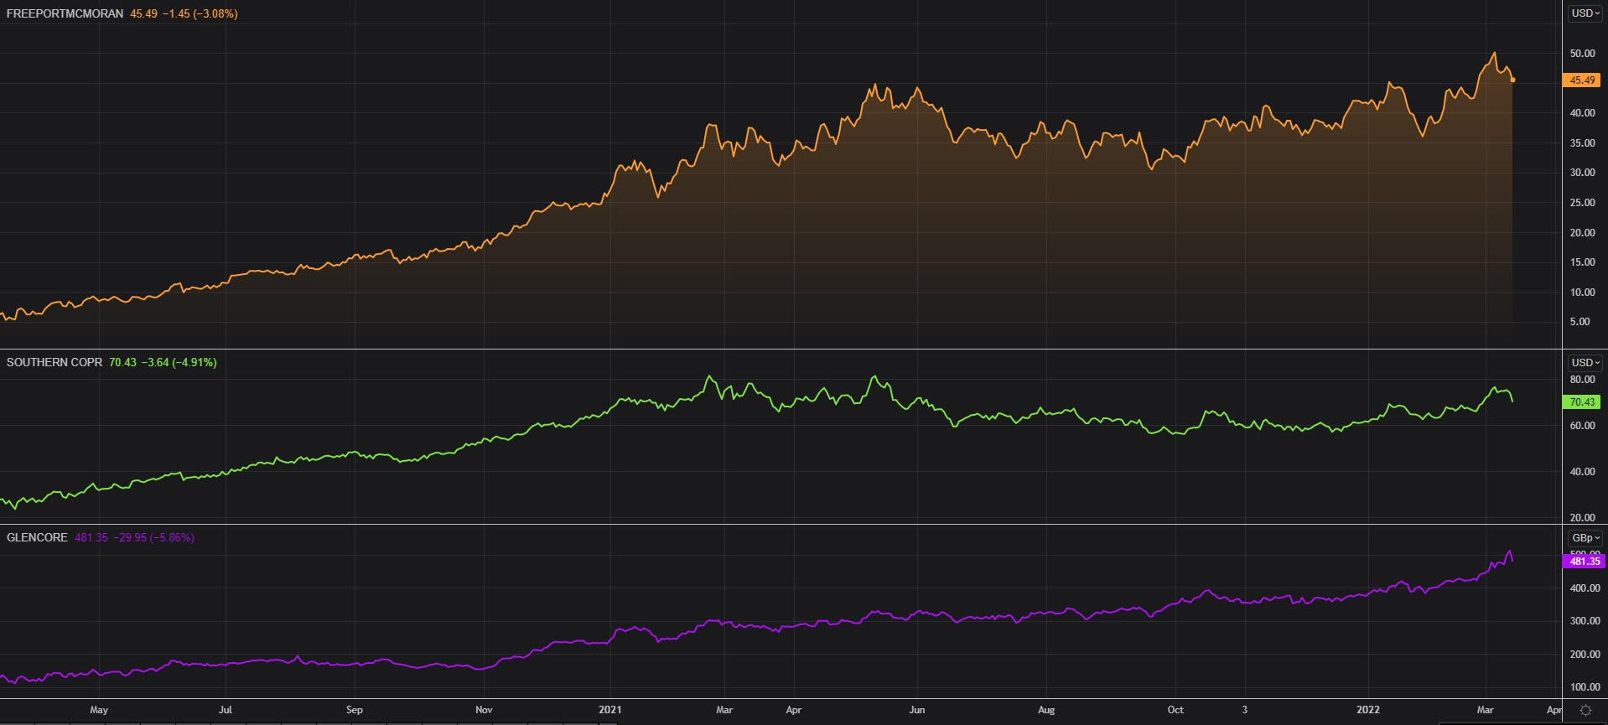Open USD currency dropdown in Southern Copper pane
Image resolution: width=1608 pixels, height=725 pixels.
click(x=1585, y=363)
